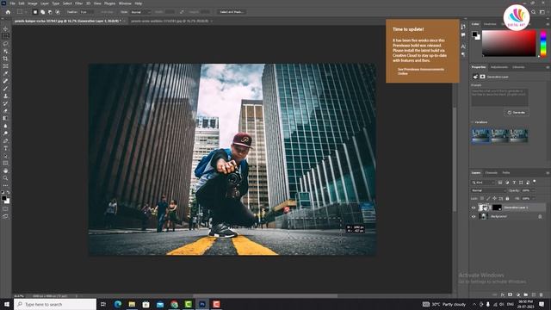Click the delete layer trash icon

click(542, 294)
